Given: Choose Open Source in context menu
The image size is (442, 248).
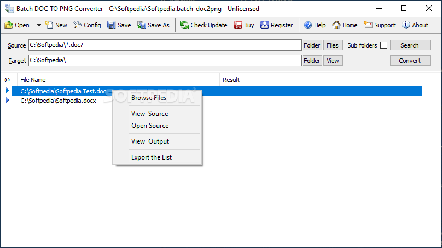Looking at the screenshot, I should pos(157,126).
